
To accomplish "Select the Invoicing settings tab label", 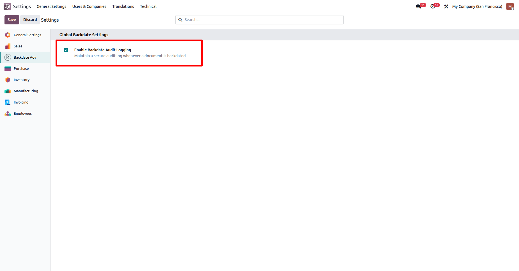I will (21, 102).
